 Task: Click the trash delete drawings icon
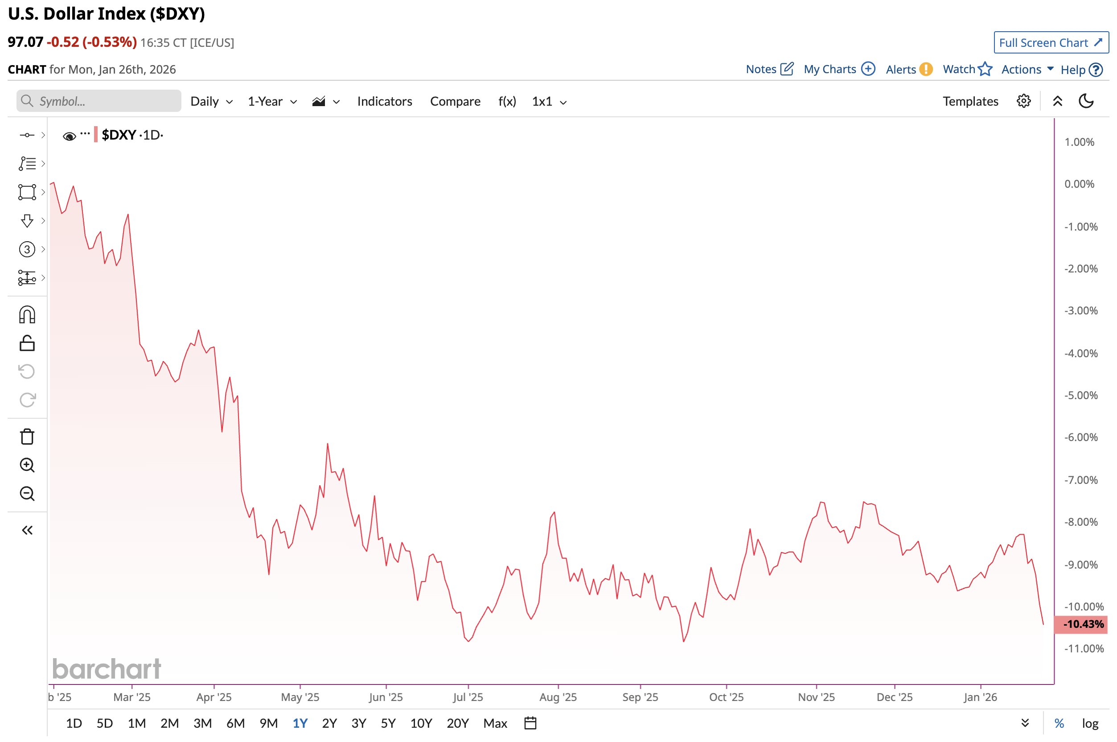[27, 437]
